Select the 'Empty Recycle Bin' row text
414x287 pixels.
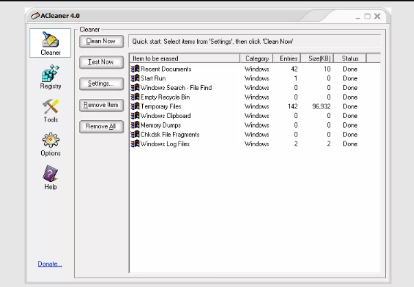(x=165, y=97)
